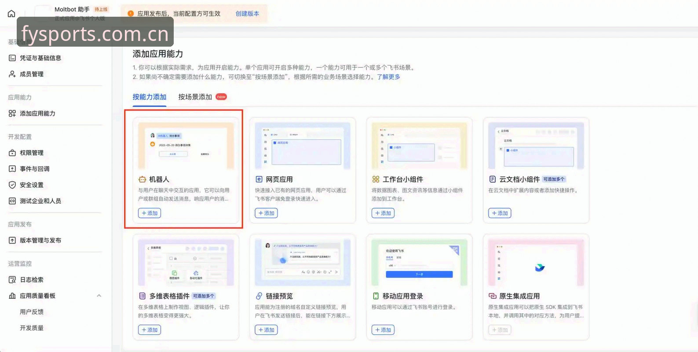Open the 网页应用 preview thumbnail

[303, 146]
